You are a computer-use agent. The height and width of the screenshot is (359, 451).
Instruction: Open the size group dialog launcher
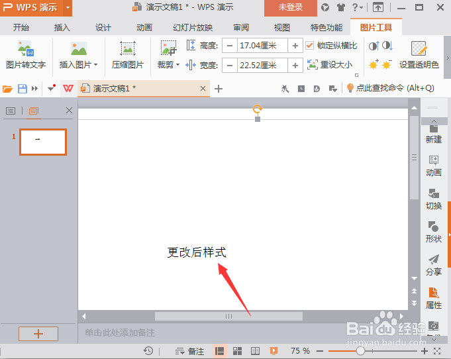(x=357, y=75)
